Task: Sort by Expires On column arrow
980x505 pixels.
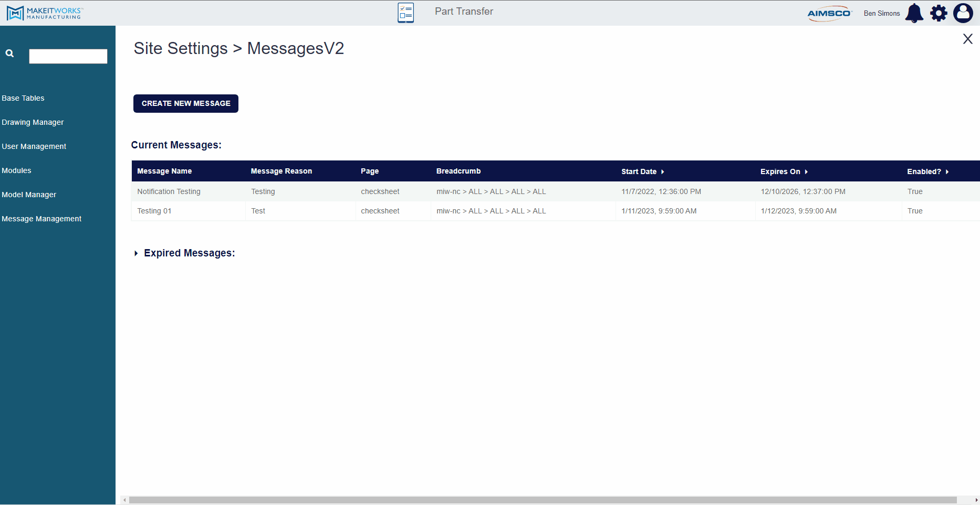Action: pyautogui.click(x=806, y=172)
